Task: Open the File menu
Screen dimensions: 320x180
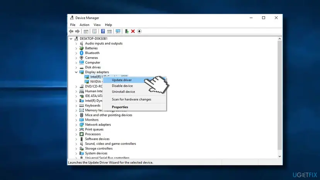Action: (73, 25)
